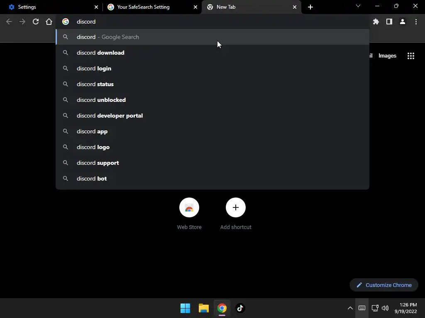Click the volume speaker tray icon
Screen dimensions: 425x318
tap(385, 308)
